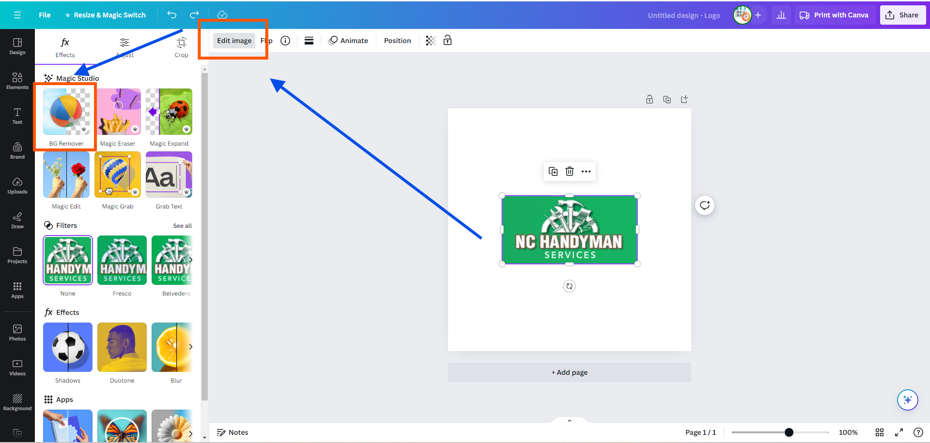
Task: Select the Magic Grab tool
Action: click(118, 180)
